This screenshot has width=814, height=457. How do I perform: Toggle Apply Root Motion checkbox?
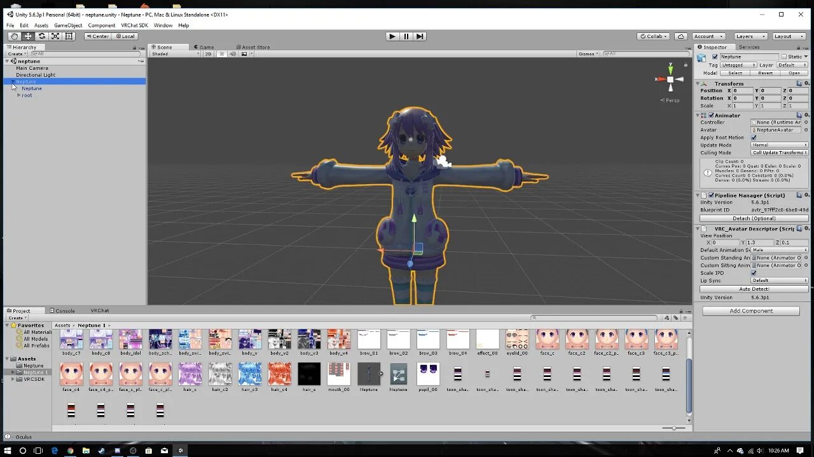click(754, 137)
